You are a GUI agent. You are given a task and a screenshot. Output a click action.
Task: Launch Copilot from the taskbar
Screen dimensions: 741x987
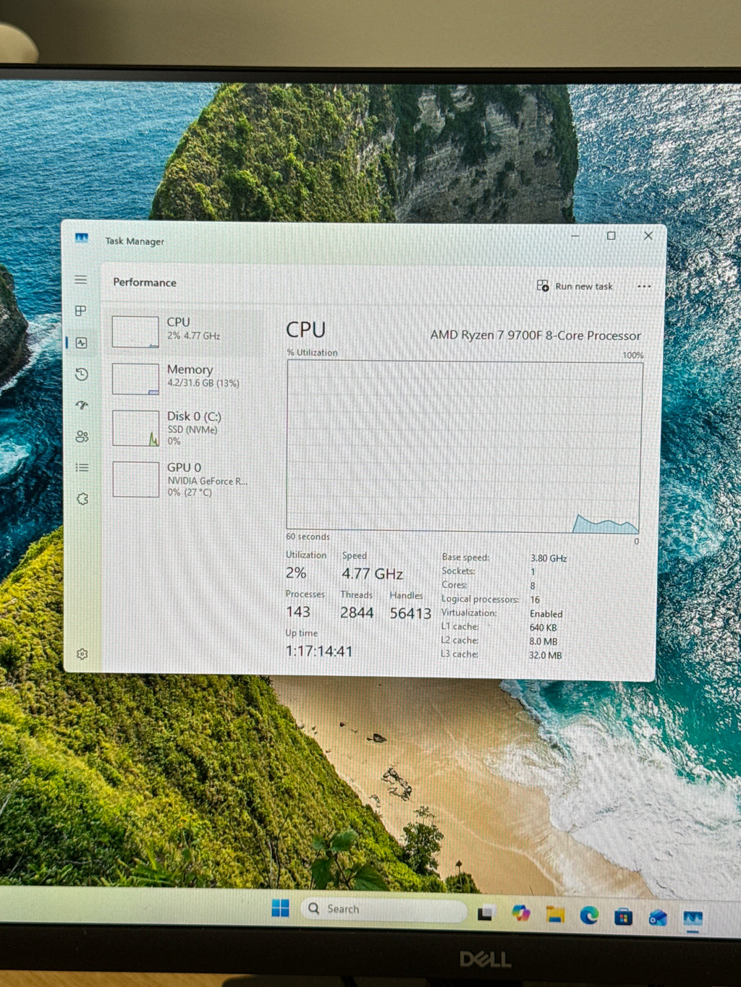tap(520, 913)
